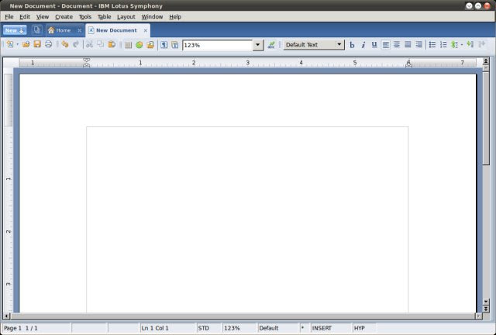This screenshot has height=335, width=496.
Task: Click the bulleted list icon
Action: (432, 45)
